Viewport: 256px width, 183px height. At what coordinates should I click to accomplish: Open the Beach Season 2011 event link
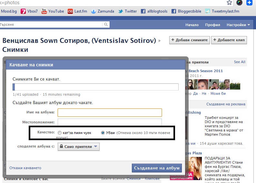click(x=206, y=71)
